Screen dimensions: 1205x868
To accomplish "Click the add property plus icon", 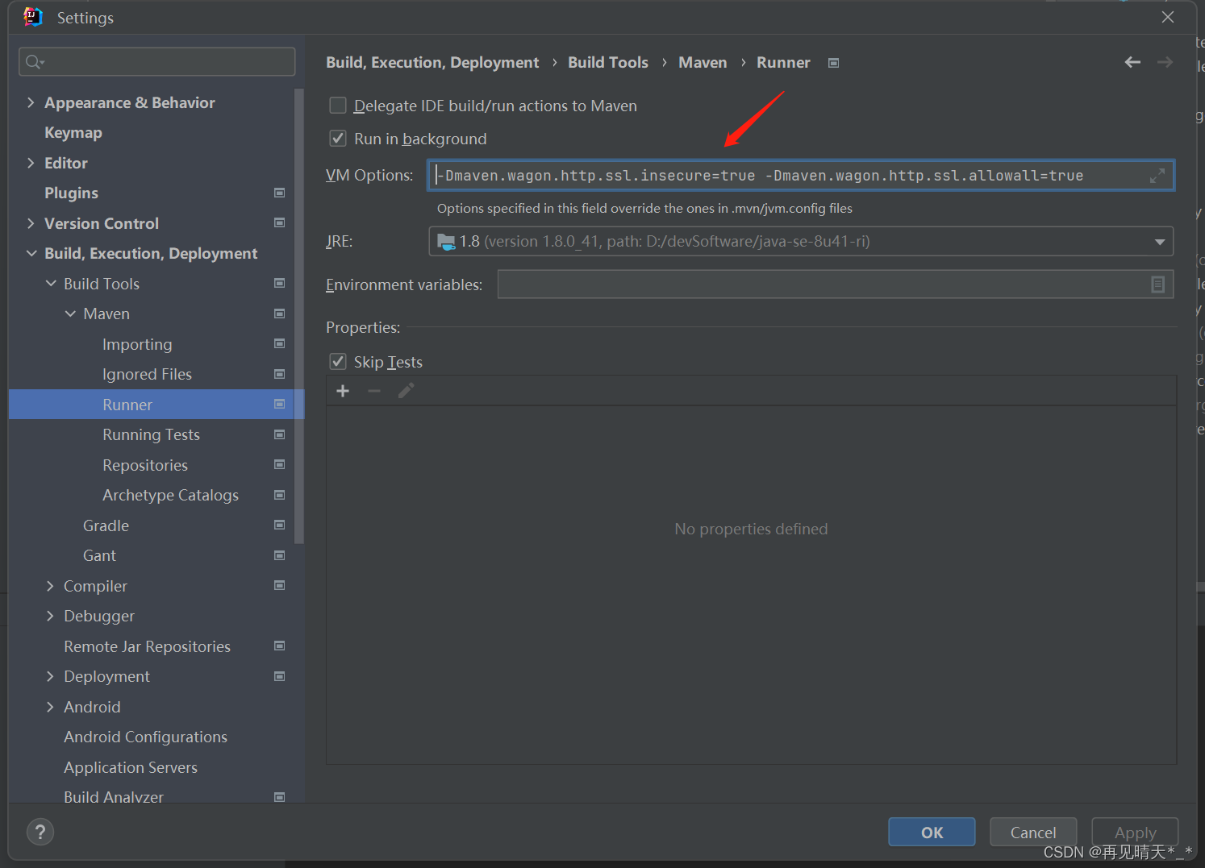I will (x=343, y=390).
